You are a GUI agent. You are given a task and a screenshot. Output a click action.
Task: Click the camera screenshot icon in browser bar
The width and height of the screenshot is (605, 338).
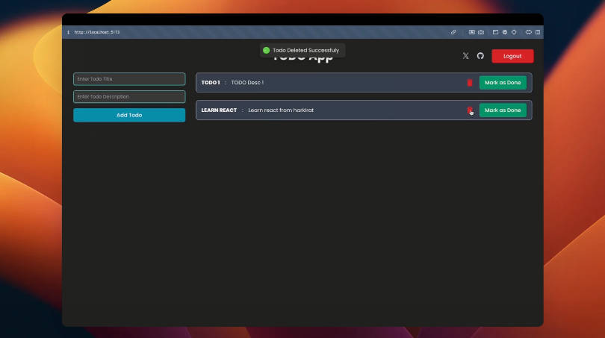(481, 32)
